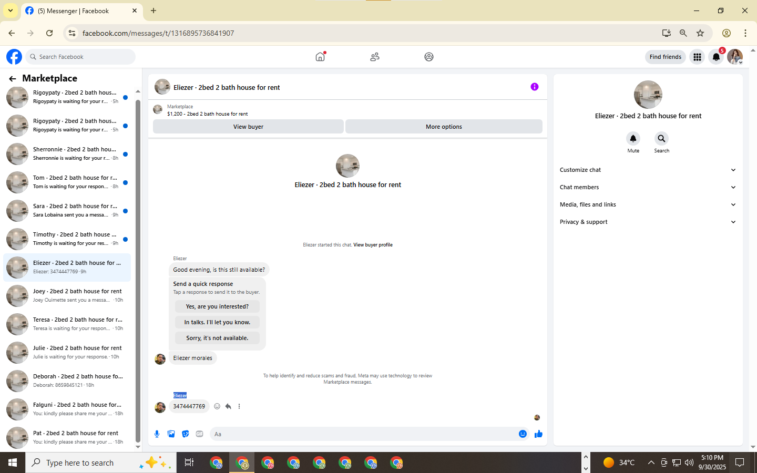Click conversation list scrollbar
The height and width of the screenshot is (473, 757).
pyautogui.click(x=138, y=271)
